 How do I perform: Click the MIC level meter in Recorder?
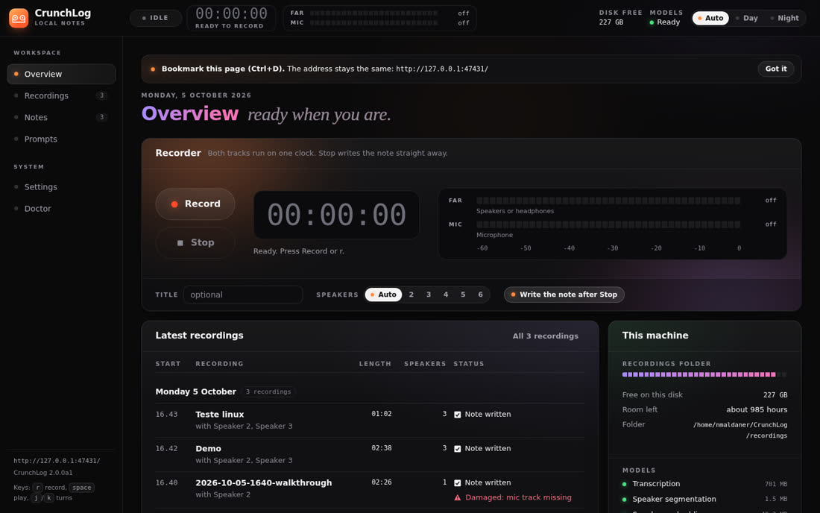tap(608, 225)
